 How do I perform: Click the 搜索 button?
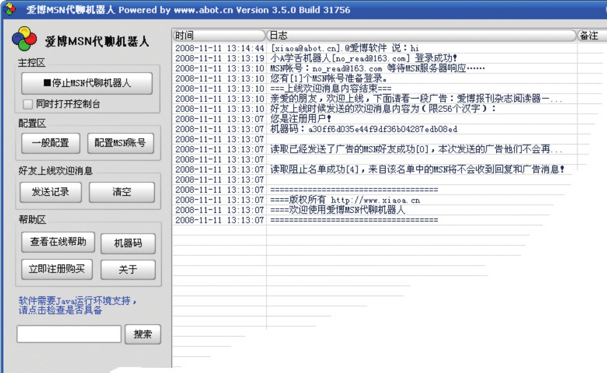coord(143,334)
